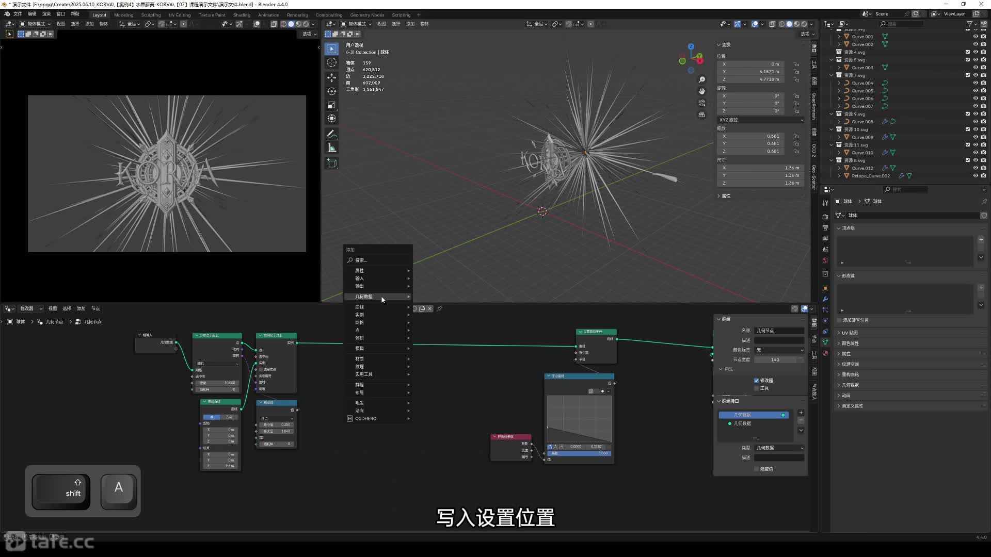
Task: Click the Scale X value field 0.681
Action: (x=751, y=136)
